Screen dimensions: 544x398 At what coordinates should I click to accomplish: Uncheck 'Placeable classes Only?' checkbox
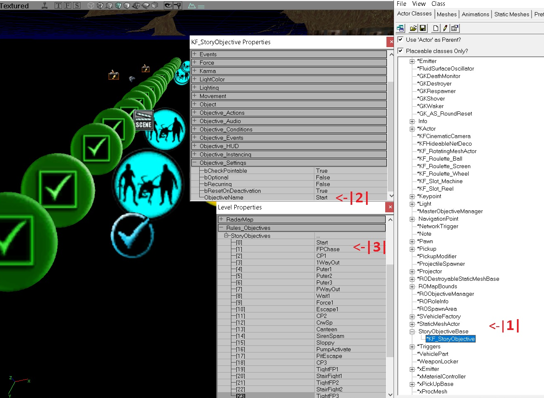click(x=401, y=51)
